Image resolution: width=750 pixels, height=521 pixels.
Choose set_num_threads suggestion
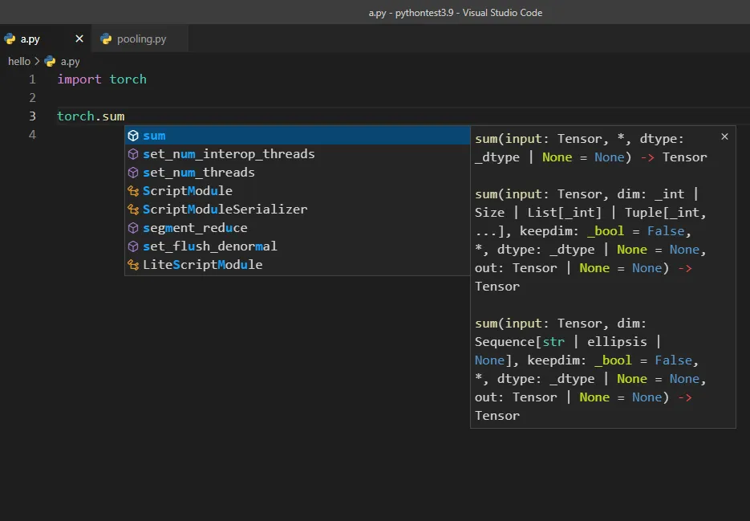click(297, 173)
